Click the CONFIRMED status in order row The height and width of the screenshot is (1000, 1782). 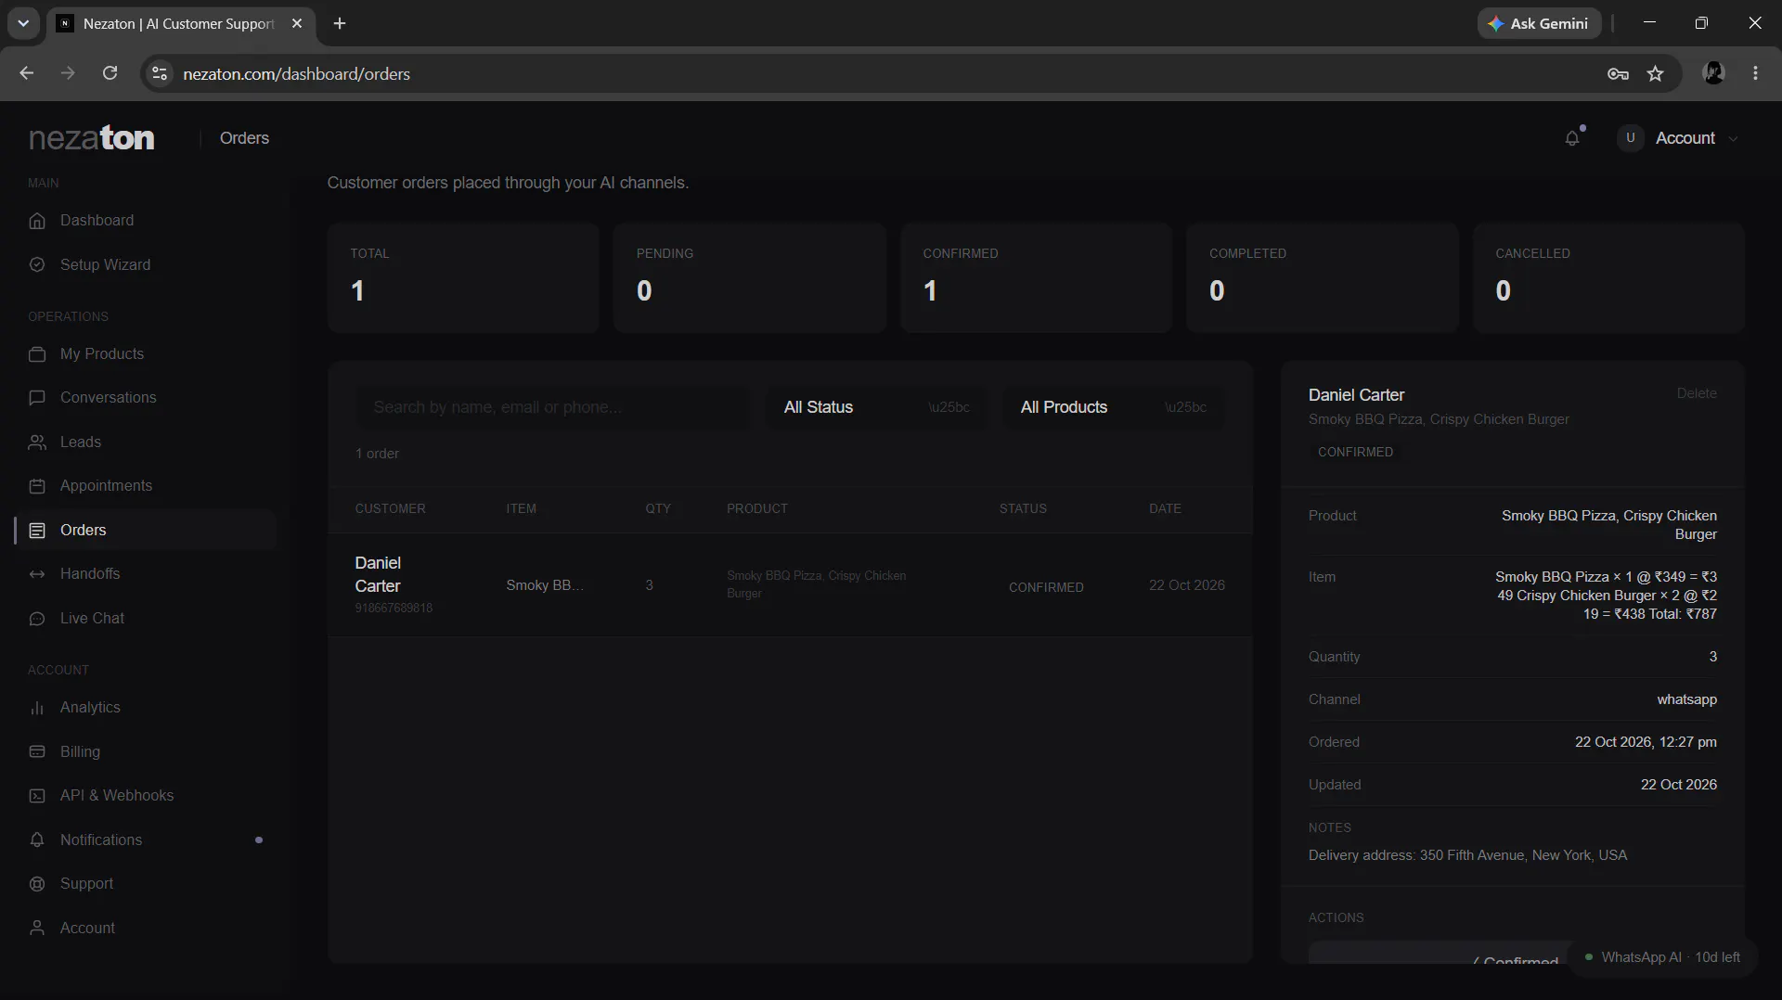point(1046,587)
